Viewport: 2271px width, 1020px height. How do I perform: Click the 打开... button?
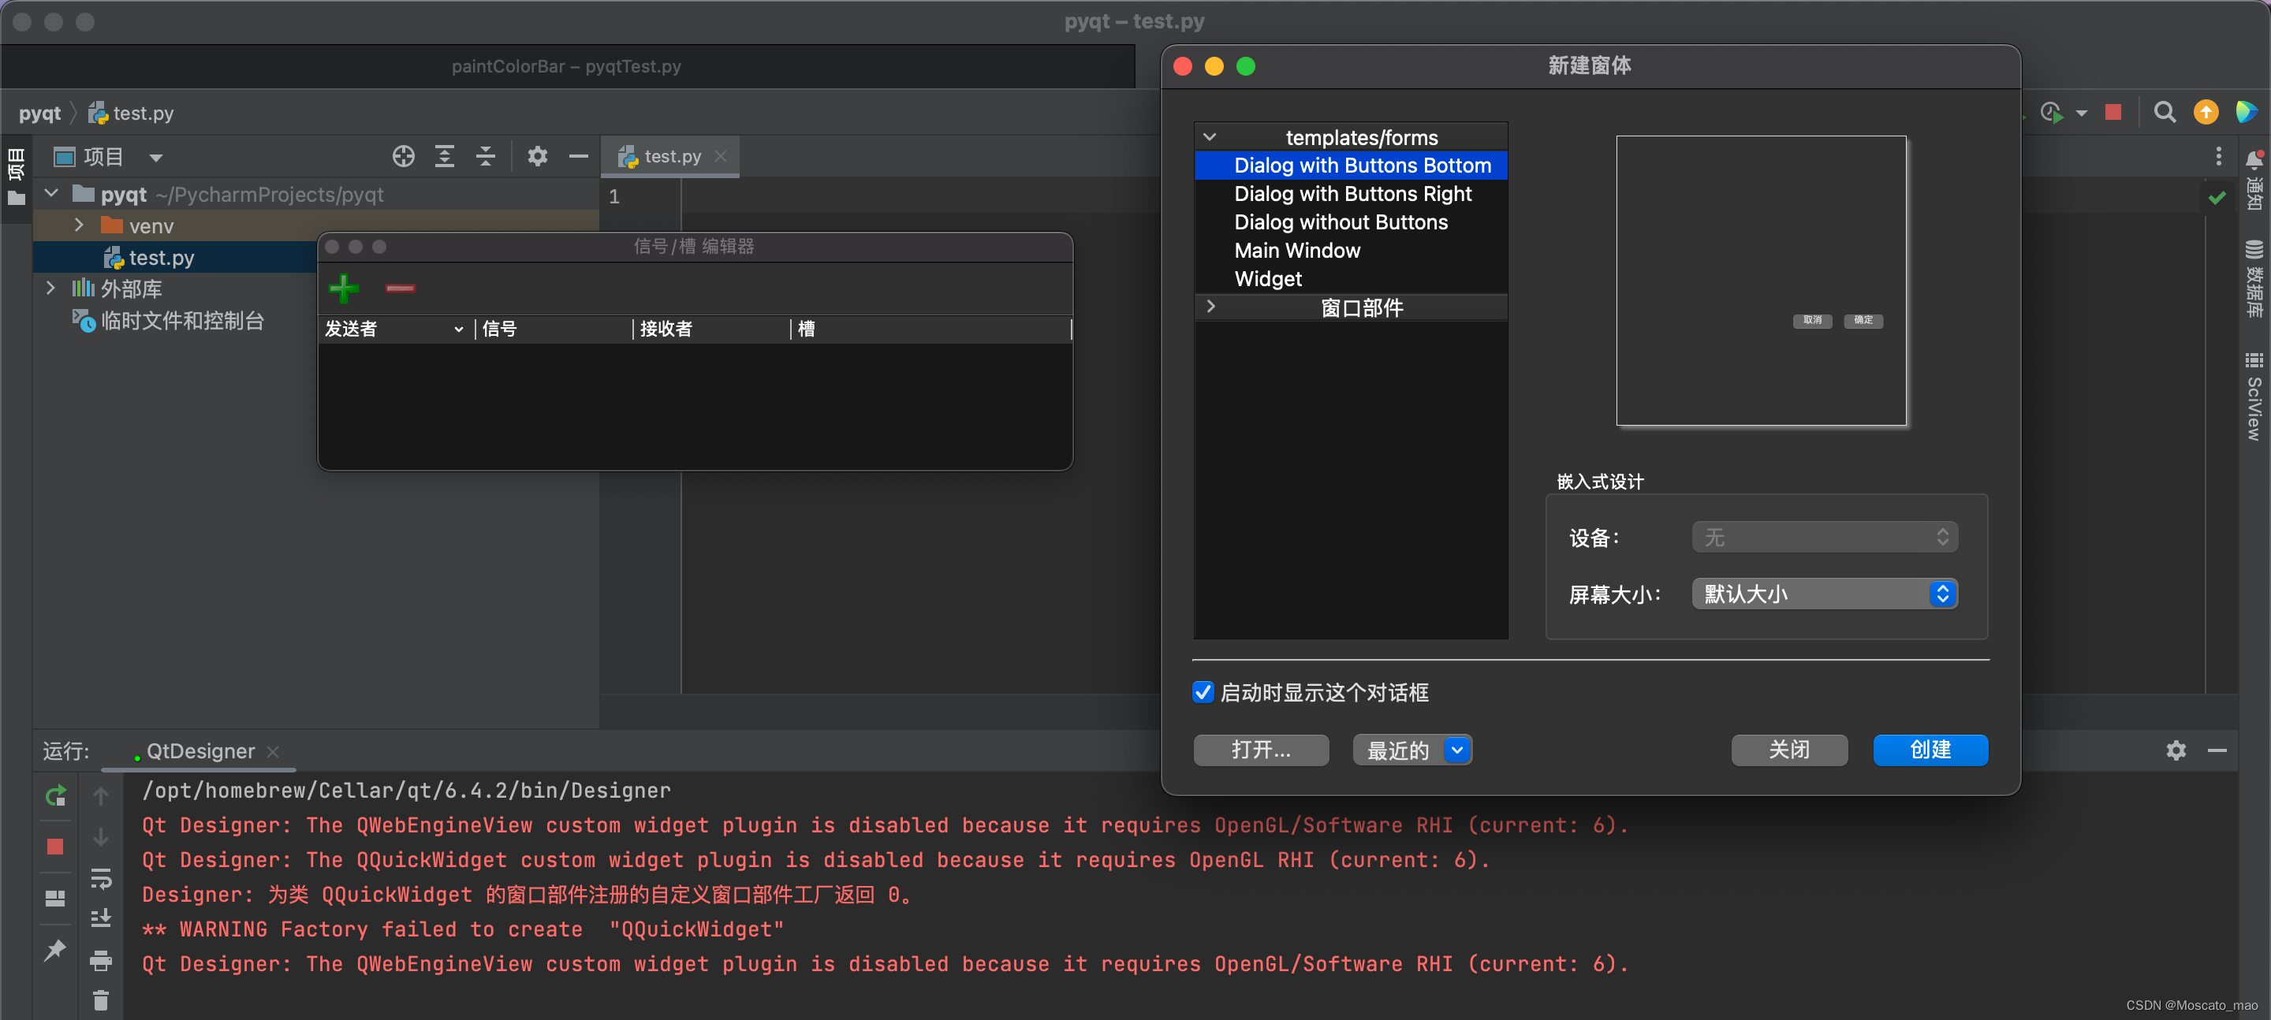click(x=1261, y=750)
